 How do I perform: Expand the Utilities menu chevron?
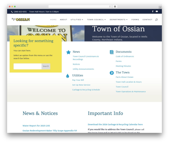pos(82,20)
